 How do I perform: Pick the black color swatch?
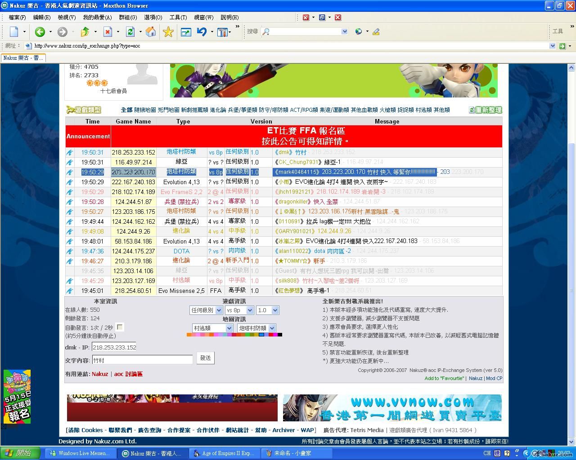coord(280,335)
